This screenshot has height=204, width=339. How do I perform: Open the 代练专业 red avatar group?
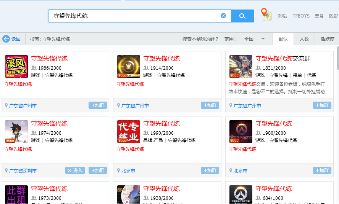point(128,132)
